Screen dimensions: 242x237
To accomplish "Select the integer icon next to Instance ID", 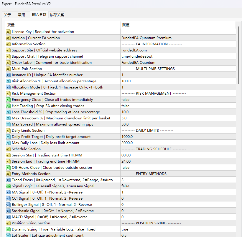I will [8, 75].
